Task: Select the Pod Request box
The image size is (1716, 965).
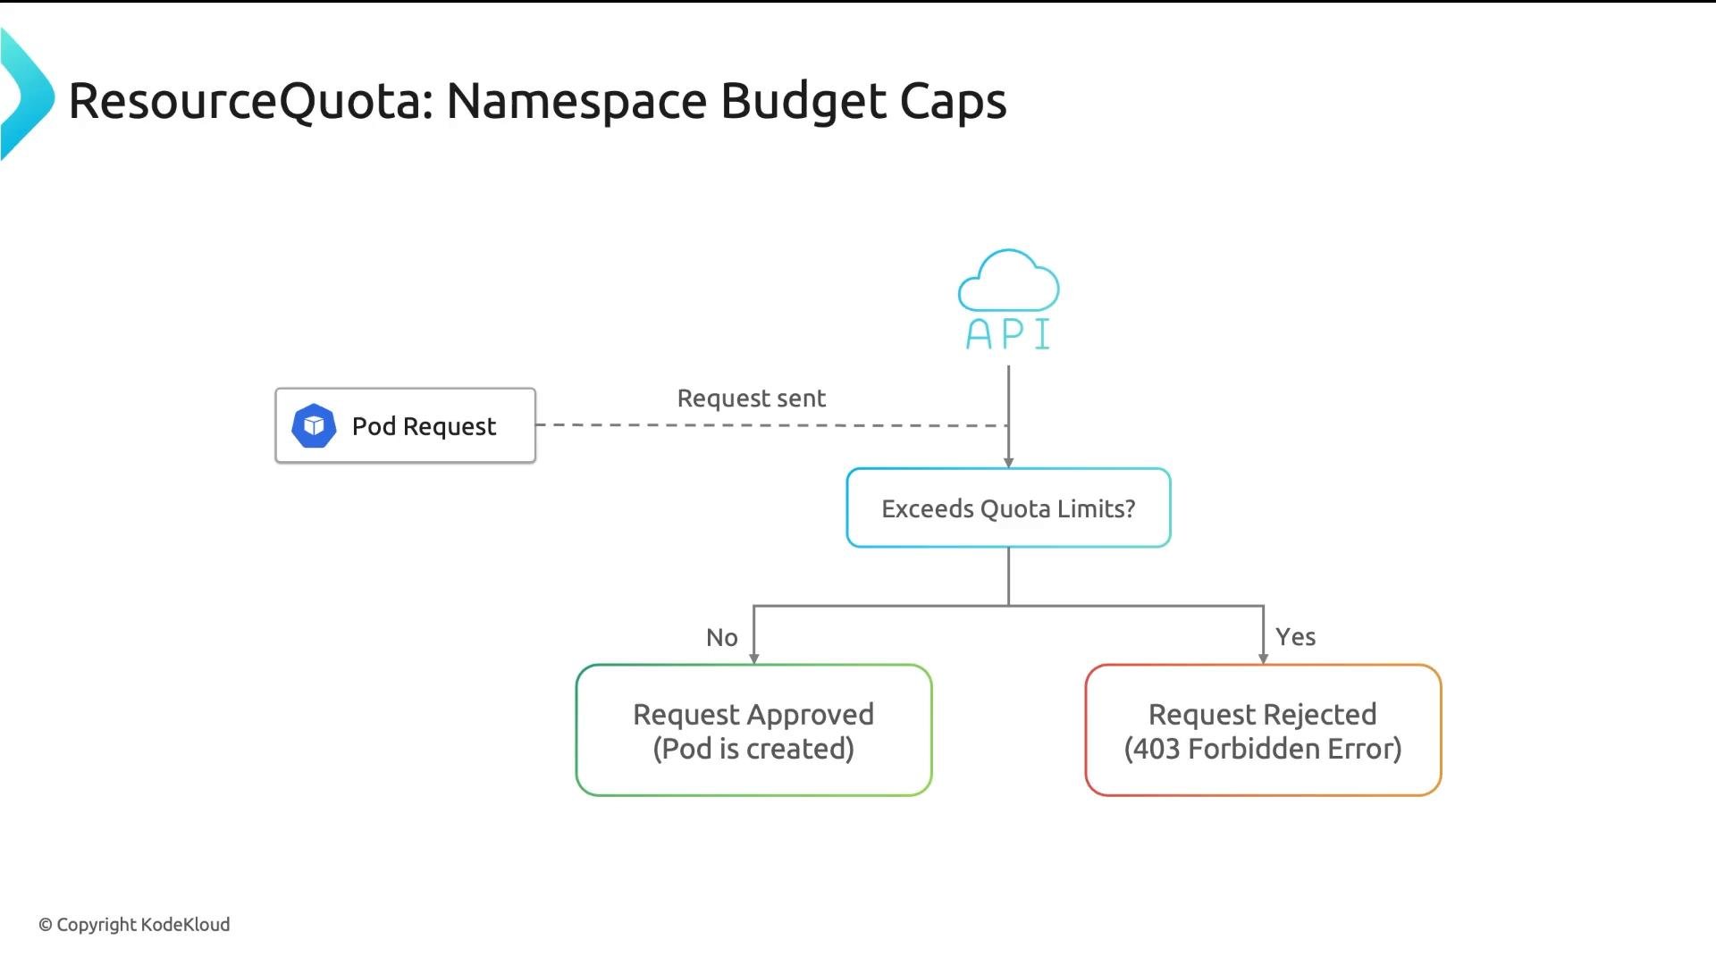Action: 406,425
